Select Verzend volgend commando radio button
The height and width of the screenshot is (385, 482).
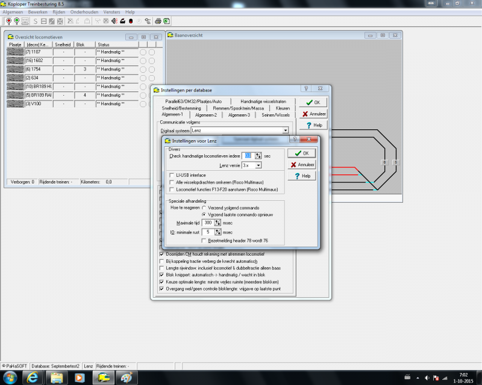pyautogui.click(x=204, y=208)
